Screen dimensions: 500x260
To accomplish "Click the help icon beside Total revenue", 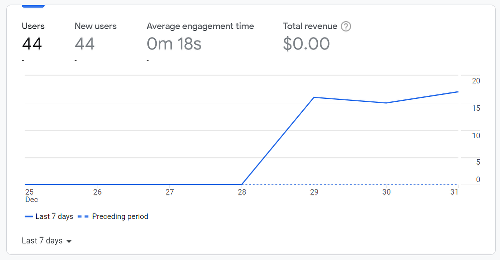I will [x=346, y=26].
